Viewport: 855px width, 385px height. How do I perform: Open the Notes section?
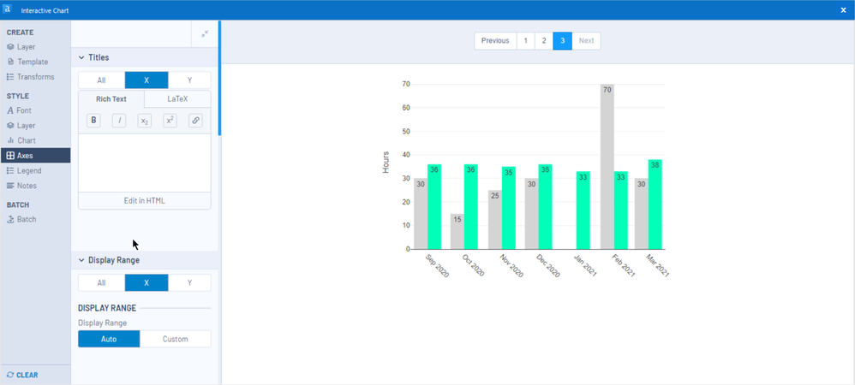[x=21, y=186]
